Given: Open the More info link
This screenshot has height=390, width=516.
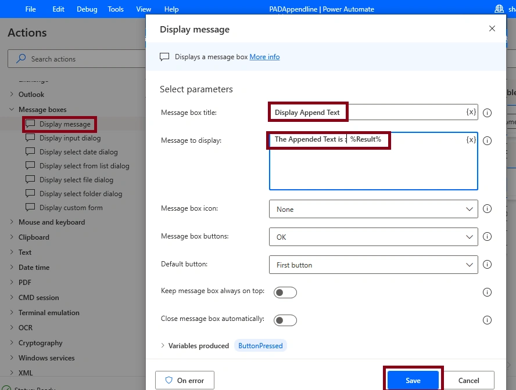Looking at the screenshot, I should click(x=264, y=57).
